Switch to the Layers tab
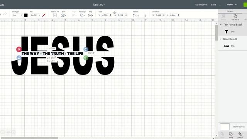The width and height of the screenshot is (247, 139). (x=230, y=11)
